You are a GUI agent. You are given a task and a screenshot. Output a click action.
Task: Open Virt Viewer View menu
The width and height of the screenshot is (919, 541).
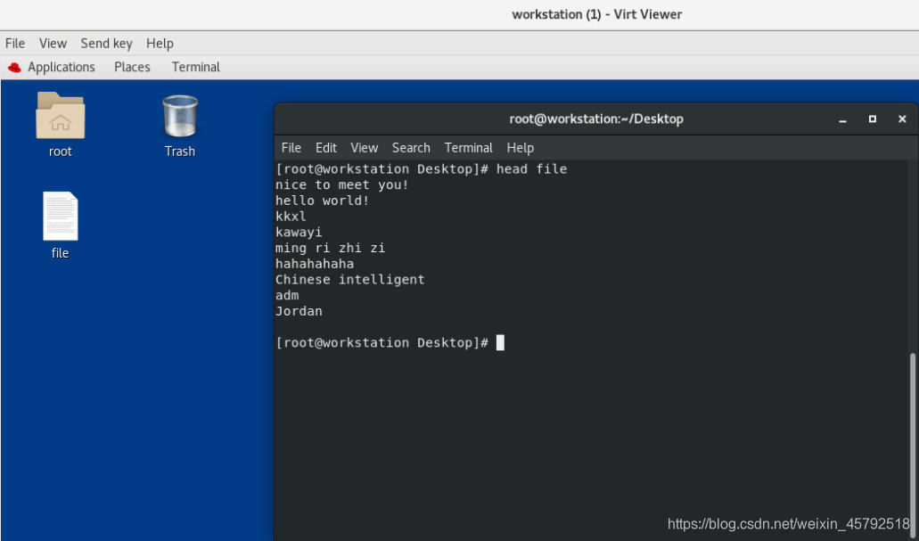[53, 44]
